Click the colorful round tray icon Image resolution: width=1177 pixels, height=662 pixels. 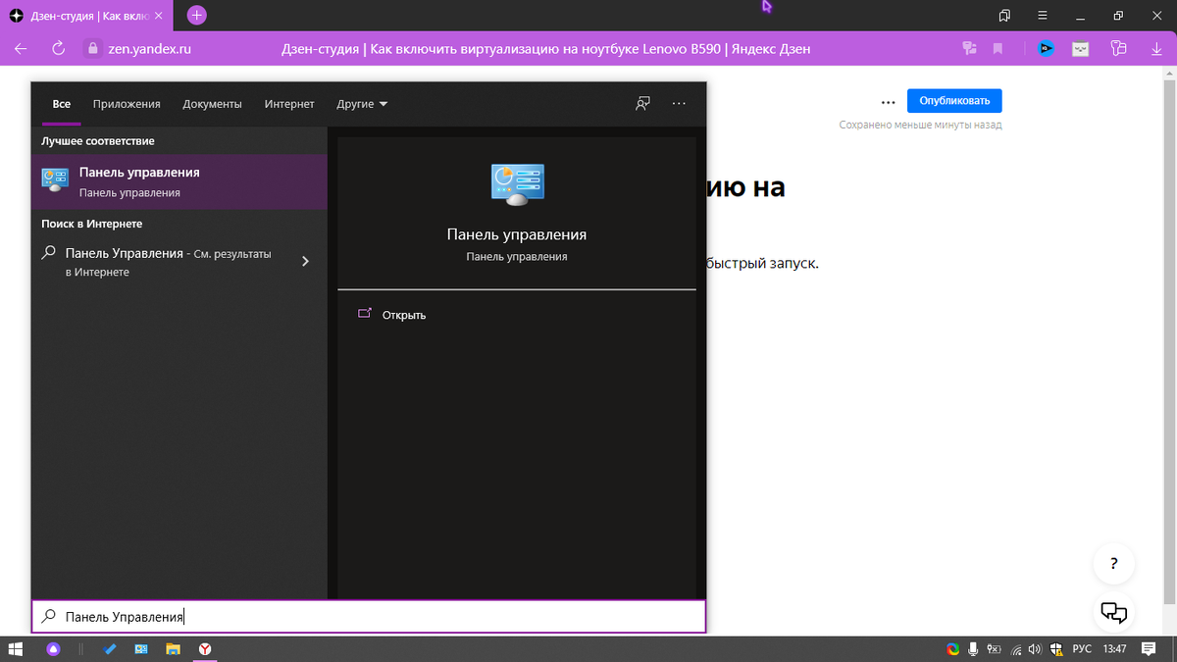pos(952,648)
